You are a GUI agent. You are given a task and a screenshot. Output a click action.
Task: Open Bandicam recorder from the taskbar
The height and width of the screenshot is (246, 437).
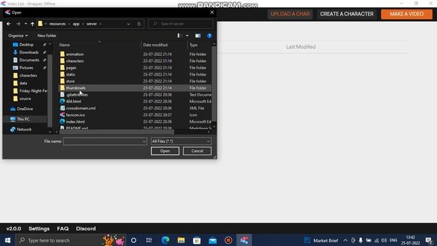[x=228, y=241]
